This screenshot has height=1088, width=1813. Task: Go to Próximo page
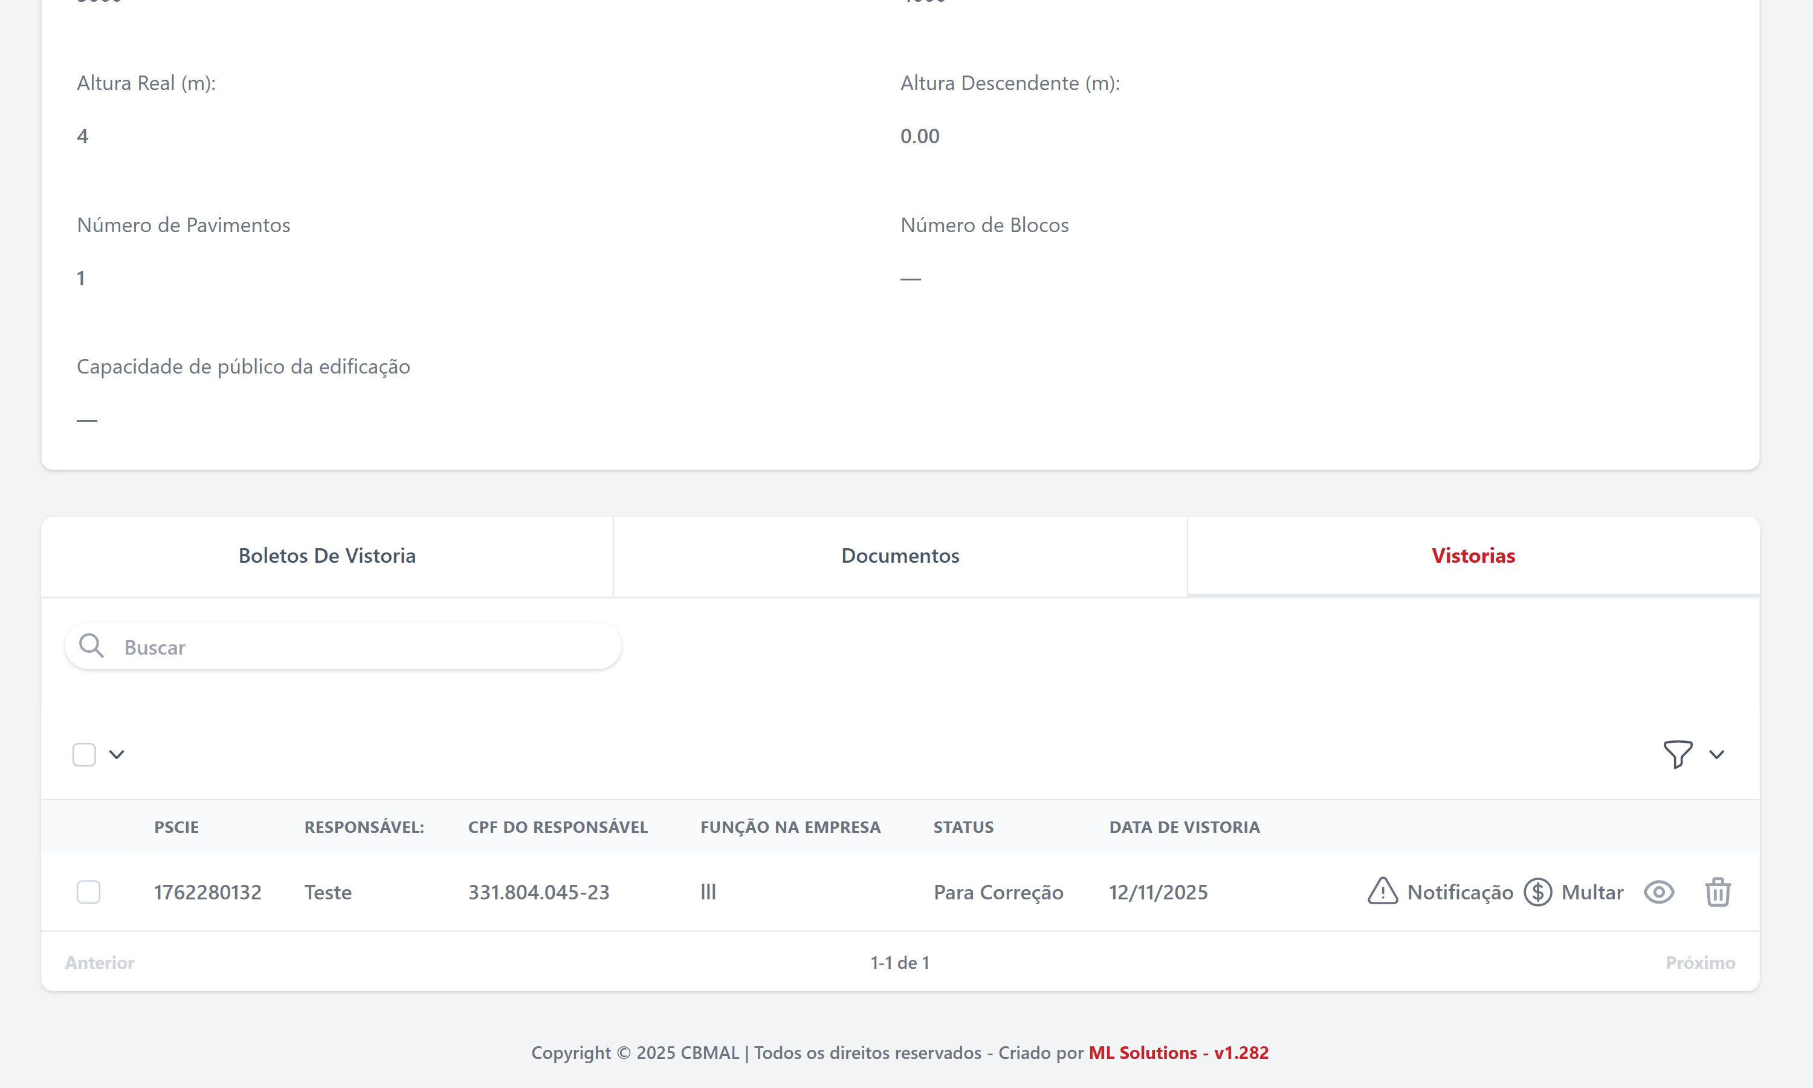(x=1699, y=962)
